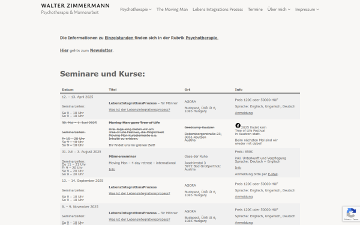360x225 pixels.
Task: Open The Moving Man page
Action: [x=172, y=10]
